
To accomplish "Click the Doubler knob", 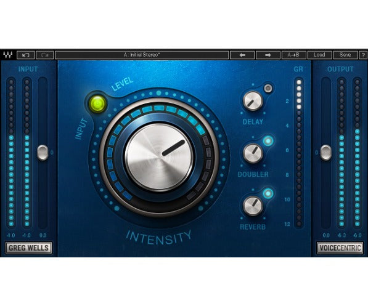I will [253, 153].
